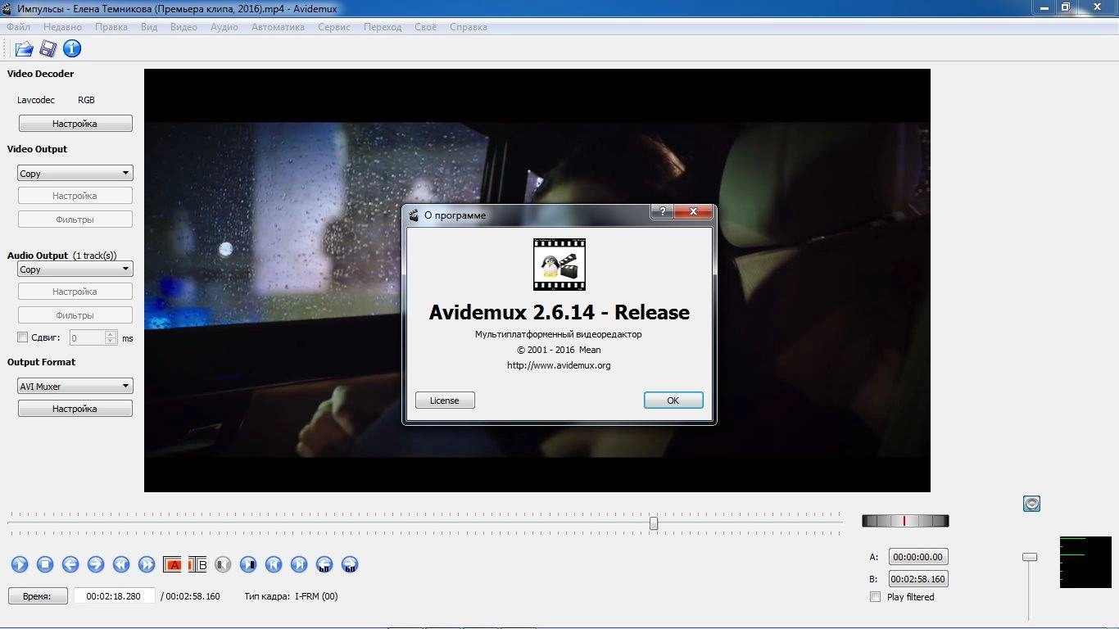Click the Avidemux logo in About dialog

559,265
